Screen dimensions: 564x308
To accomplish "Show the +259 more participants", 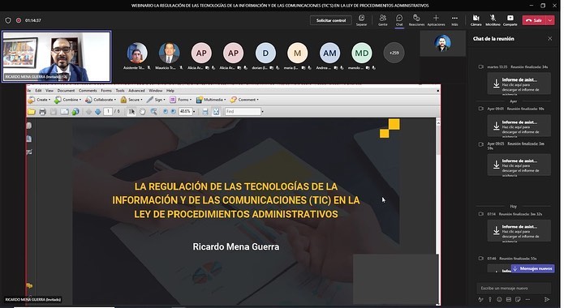I will (394, 53).
